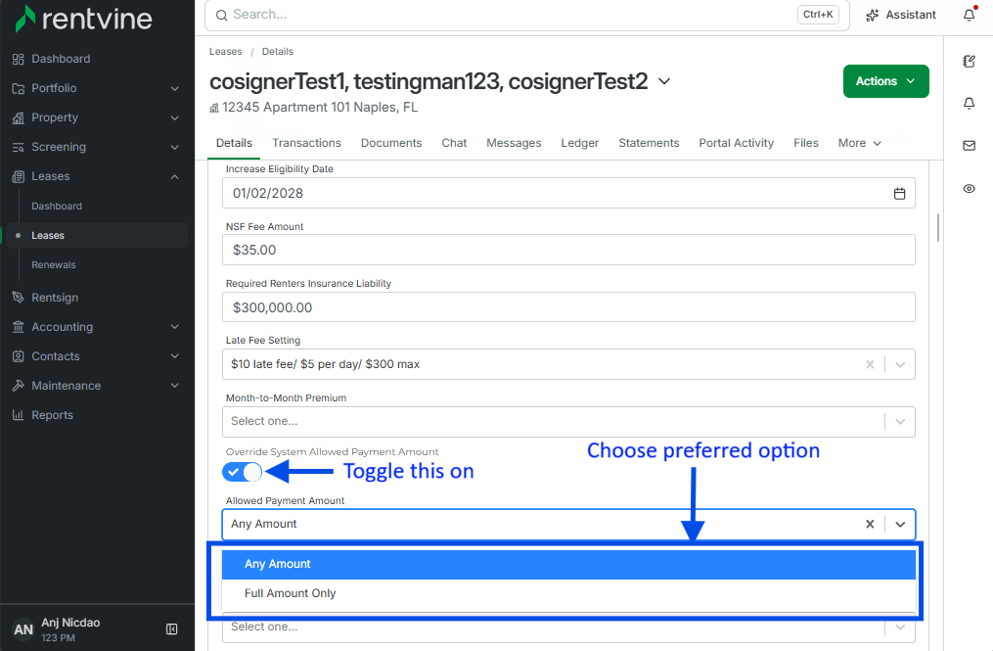Click the Leases document icon
The width and height of the screenshot is (993, 651).
tap(19, 177)
